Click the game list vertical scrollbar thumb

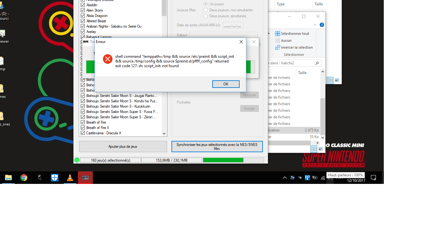164,8
